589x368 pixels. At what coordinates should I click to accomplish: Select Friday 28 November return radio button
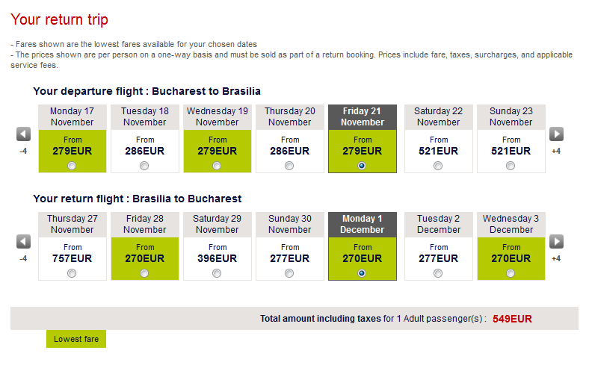(x=144, y=273)
